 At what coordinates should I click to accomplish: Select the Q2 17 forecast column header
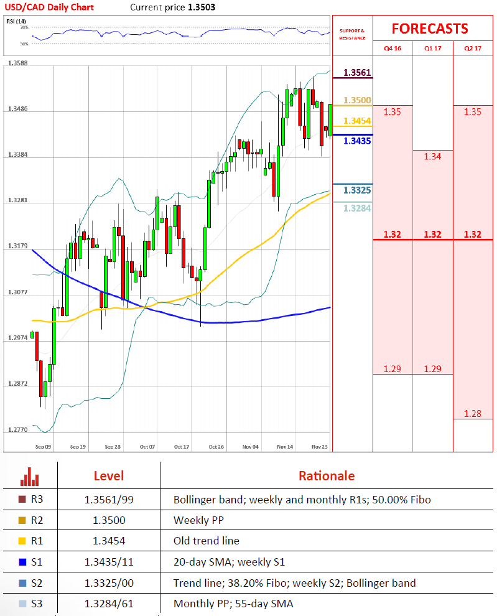tap(473, 49)
